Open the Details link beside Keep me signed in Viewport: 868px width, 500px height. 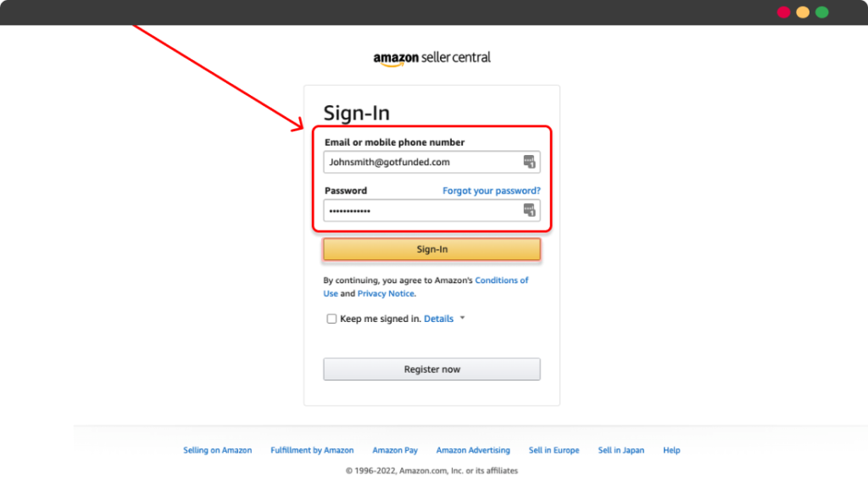pos(438,319)
